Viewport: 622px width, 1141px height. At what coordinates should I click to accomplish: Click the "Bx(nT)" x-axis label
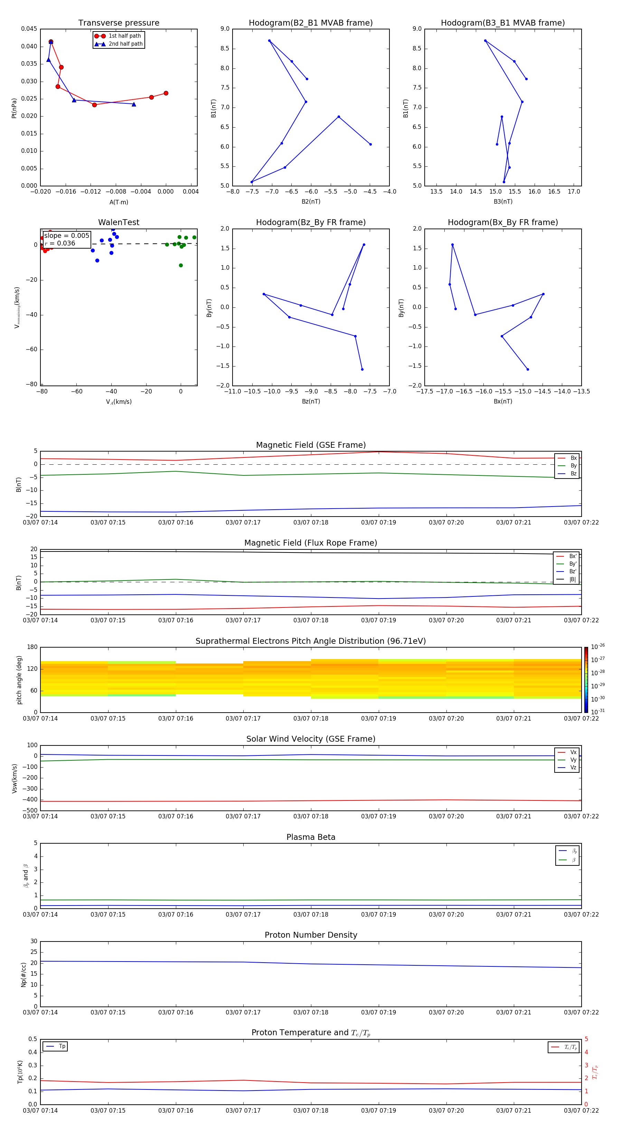[503, 401]
